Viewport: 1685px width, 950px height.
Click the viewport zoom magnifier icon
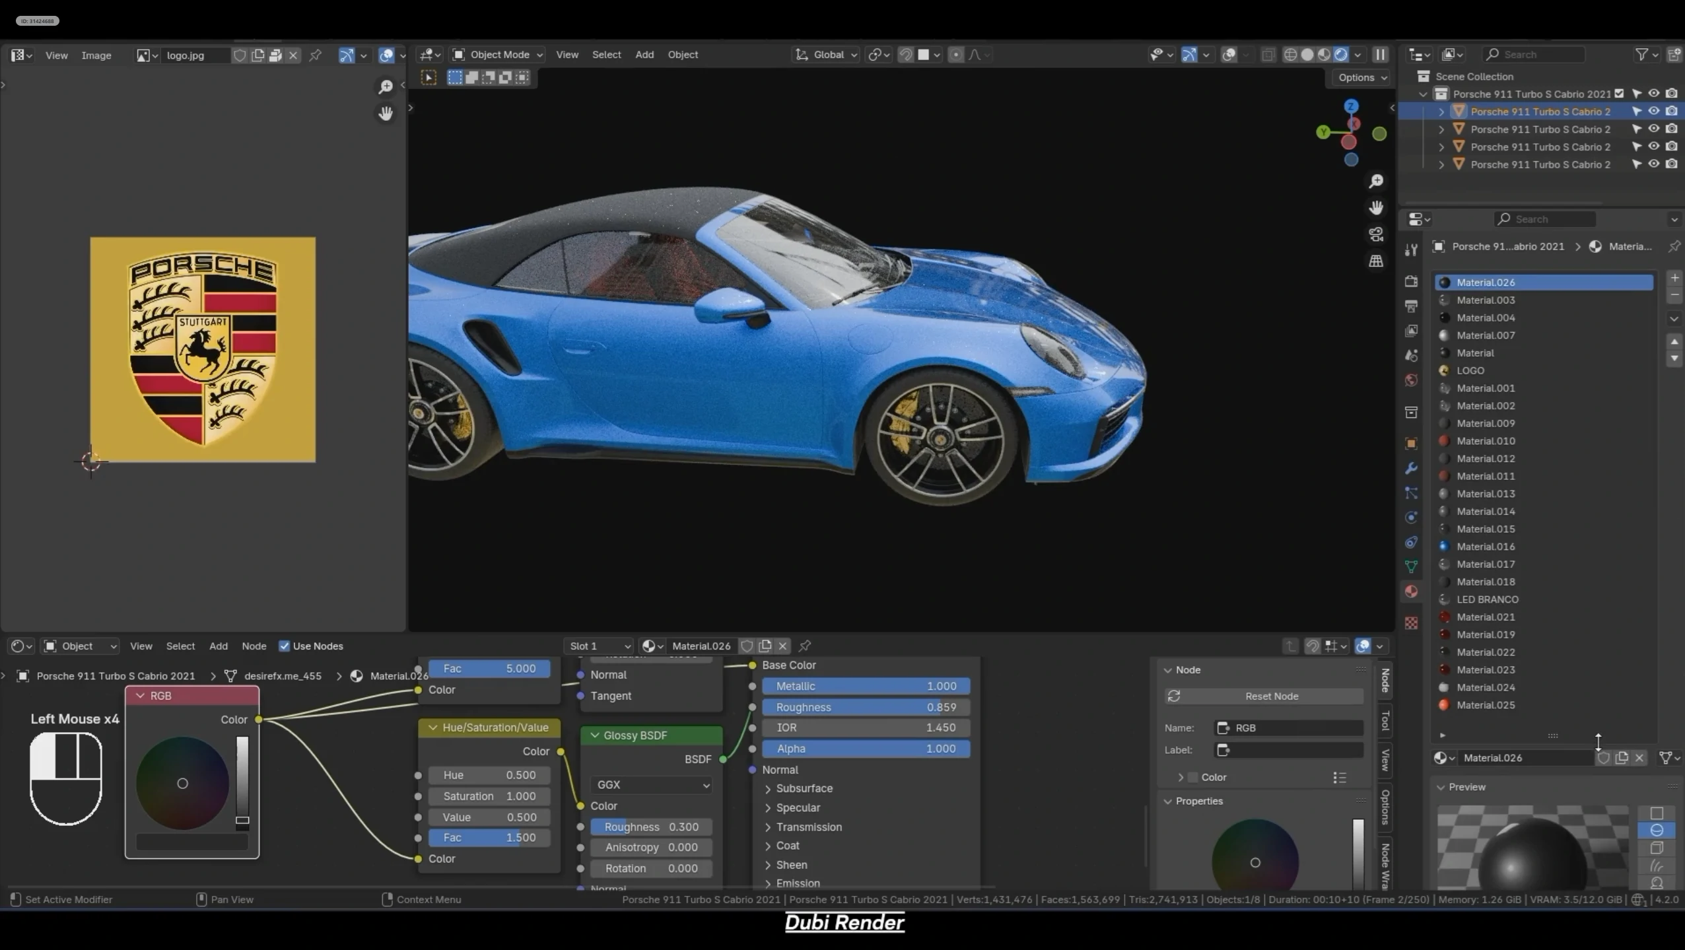coord(1376,182)
